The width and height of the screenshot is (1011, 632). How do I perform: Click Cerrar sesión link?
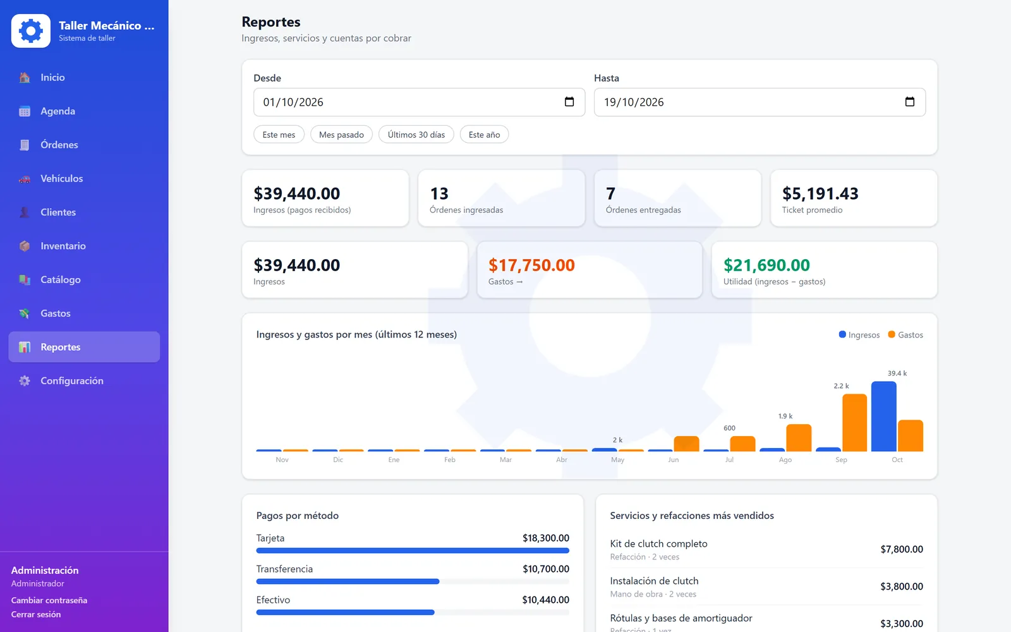[36, 614]
